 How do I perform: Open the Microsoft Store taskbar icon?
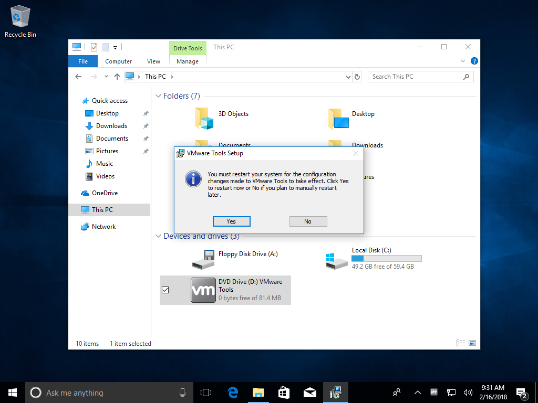click(284, 393)
